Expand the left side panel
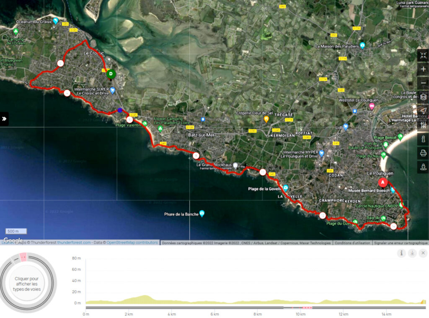429x318 pixels. tap(4, 119)
